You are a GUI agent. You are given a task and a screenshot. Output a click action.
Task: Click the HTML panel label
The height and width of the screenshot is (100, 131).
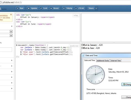point(76,16)
